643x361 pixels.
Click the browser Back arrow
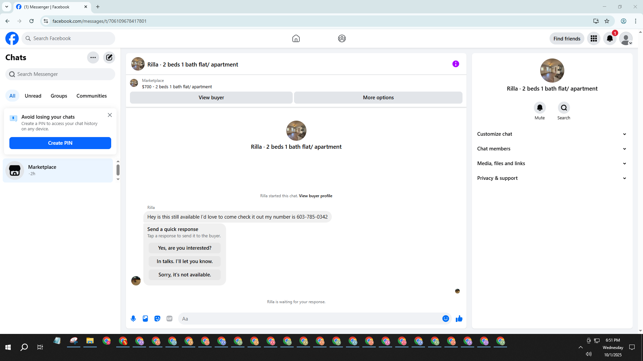(x=7, y=21)
